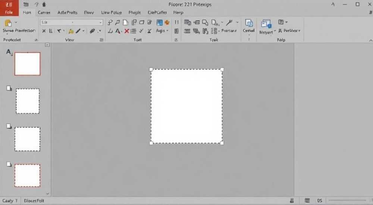Select the black pen brush icon
This screenshot has width=373, height=205.
pos(78,31)
